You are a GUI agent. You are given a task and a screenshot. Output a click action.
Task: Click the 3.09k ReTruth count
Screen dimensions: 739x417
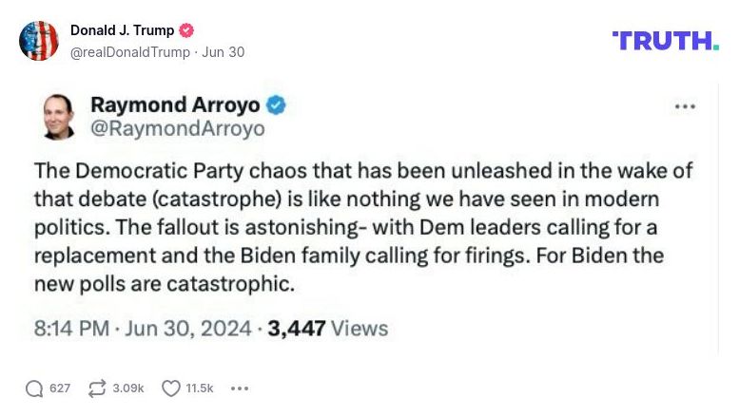128,389
